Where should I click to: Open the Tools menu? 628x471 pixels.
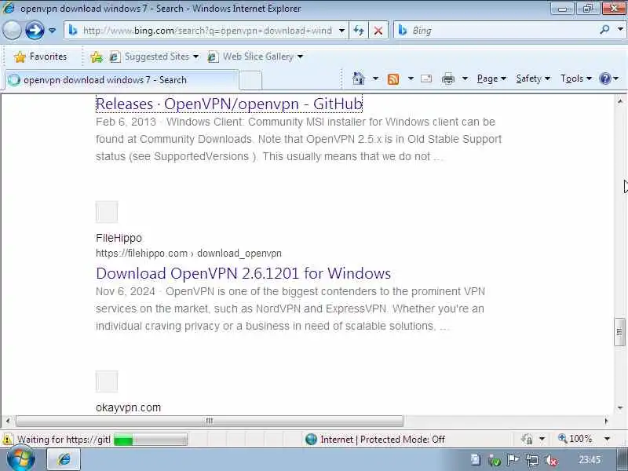[575, 78]
